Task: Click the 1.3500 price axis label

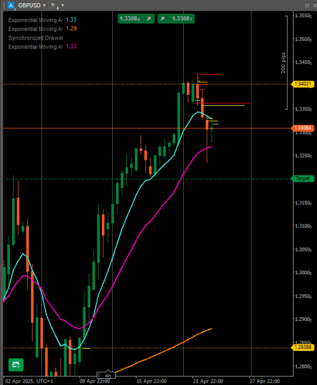Action: click(303, 39)
